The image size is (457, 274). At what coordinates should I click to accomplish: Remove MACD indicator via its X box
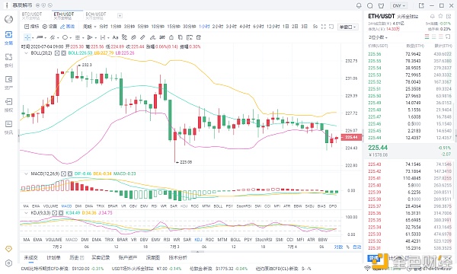pyautogui.click(x=70, y=174)
